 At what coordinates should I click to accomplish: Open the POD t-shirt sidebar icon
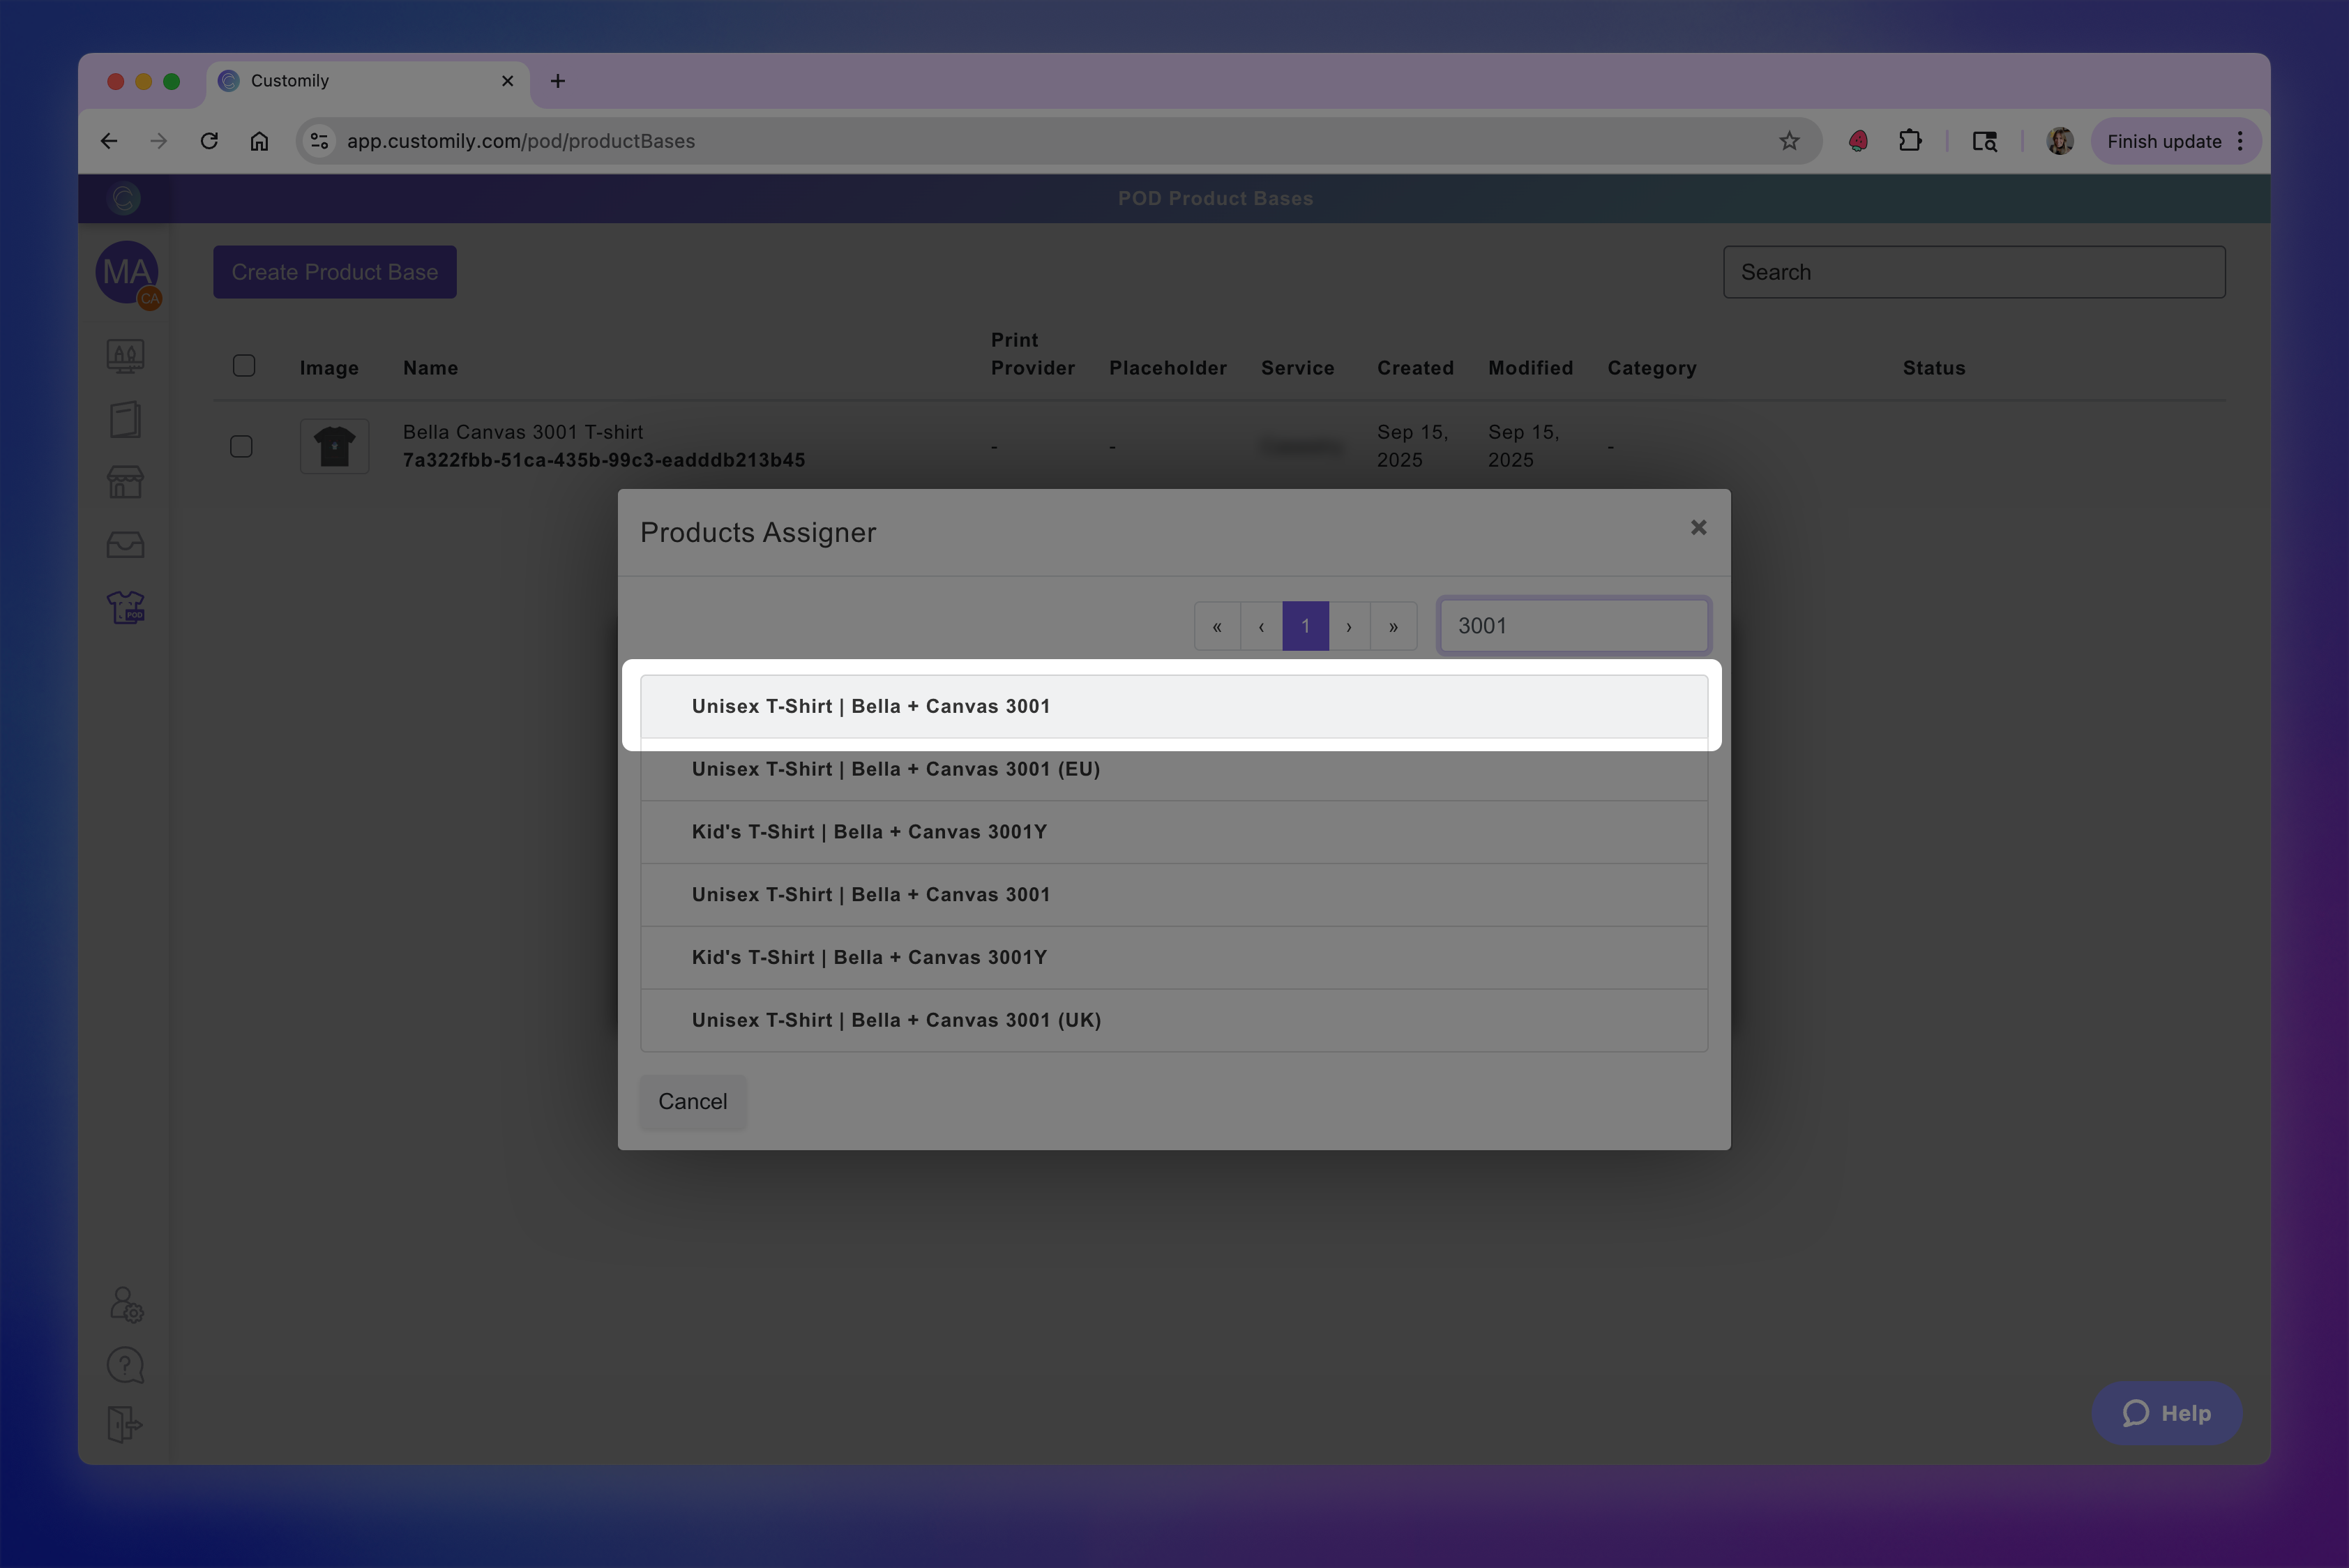tap(125, 607)
